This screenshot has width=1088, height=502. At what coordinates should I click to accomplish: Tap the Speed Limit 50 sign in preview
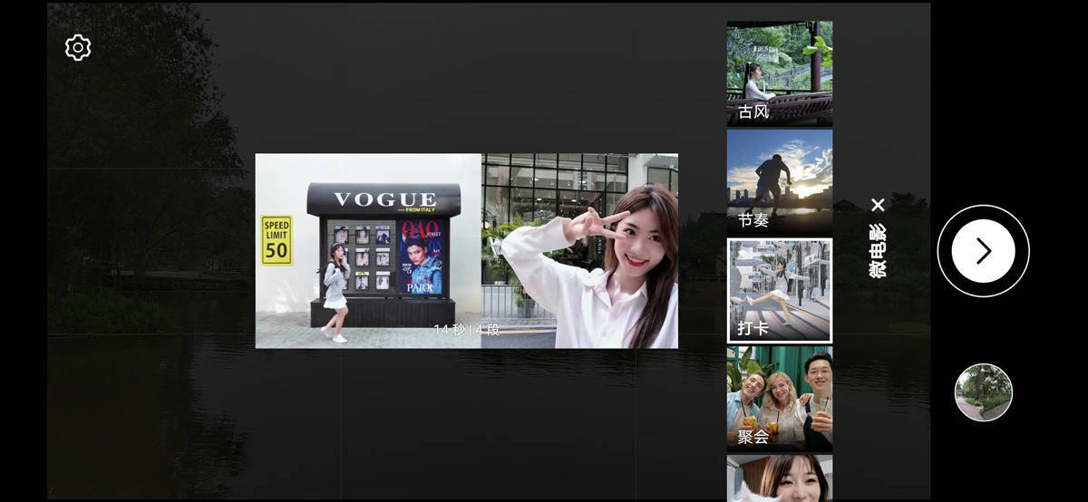tap(277, 239)
